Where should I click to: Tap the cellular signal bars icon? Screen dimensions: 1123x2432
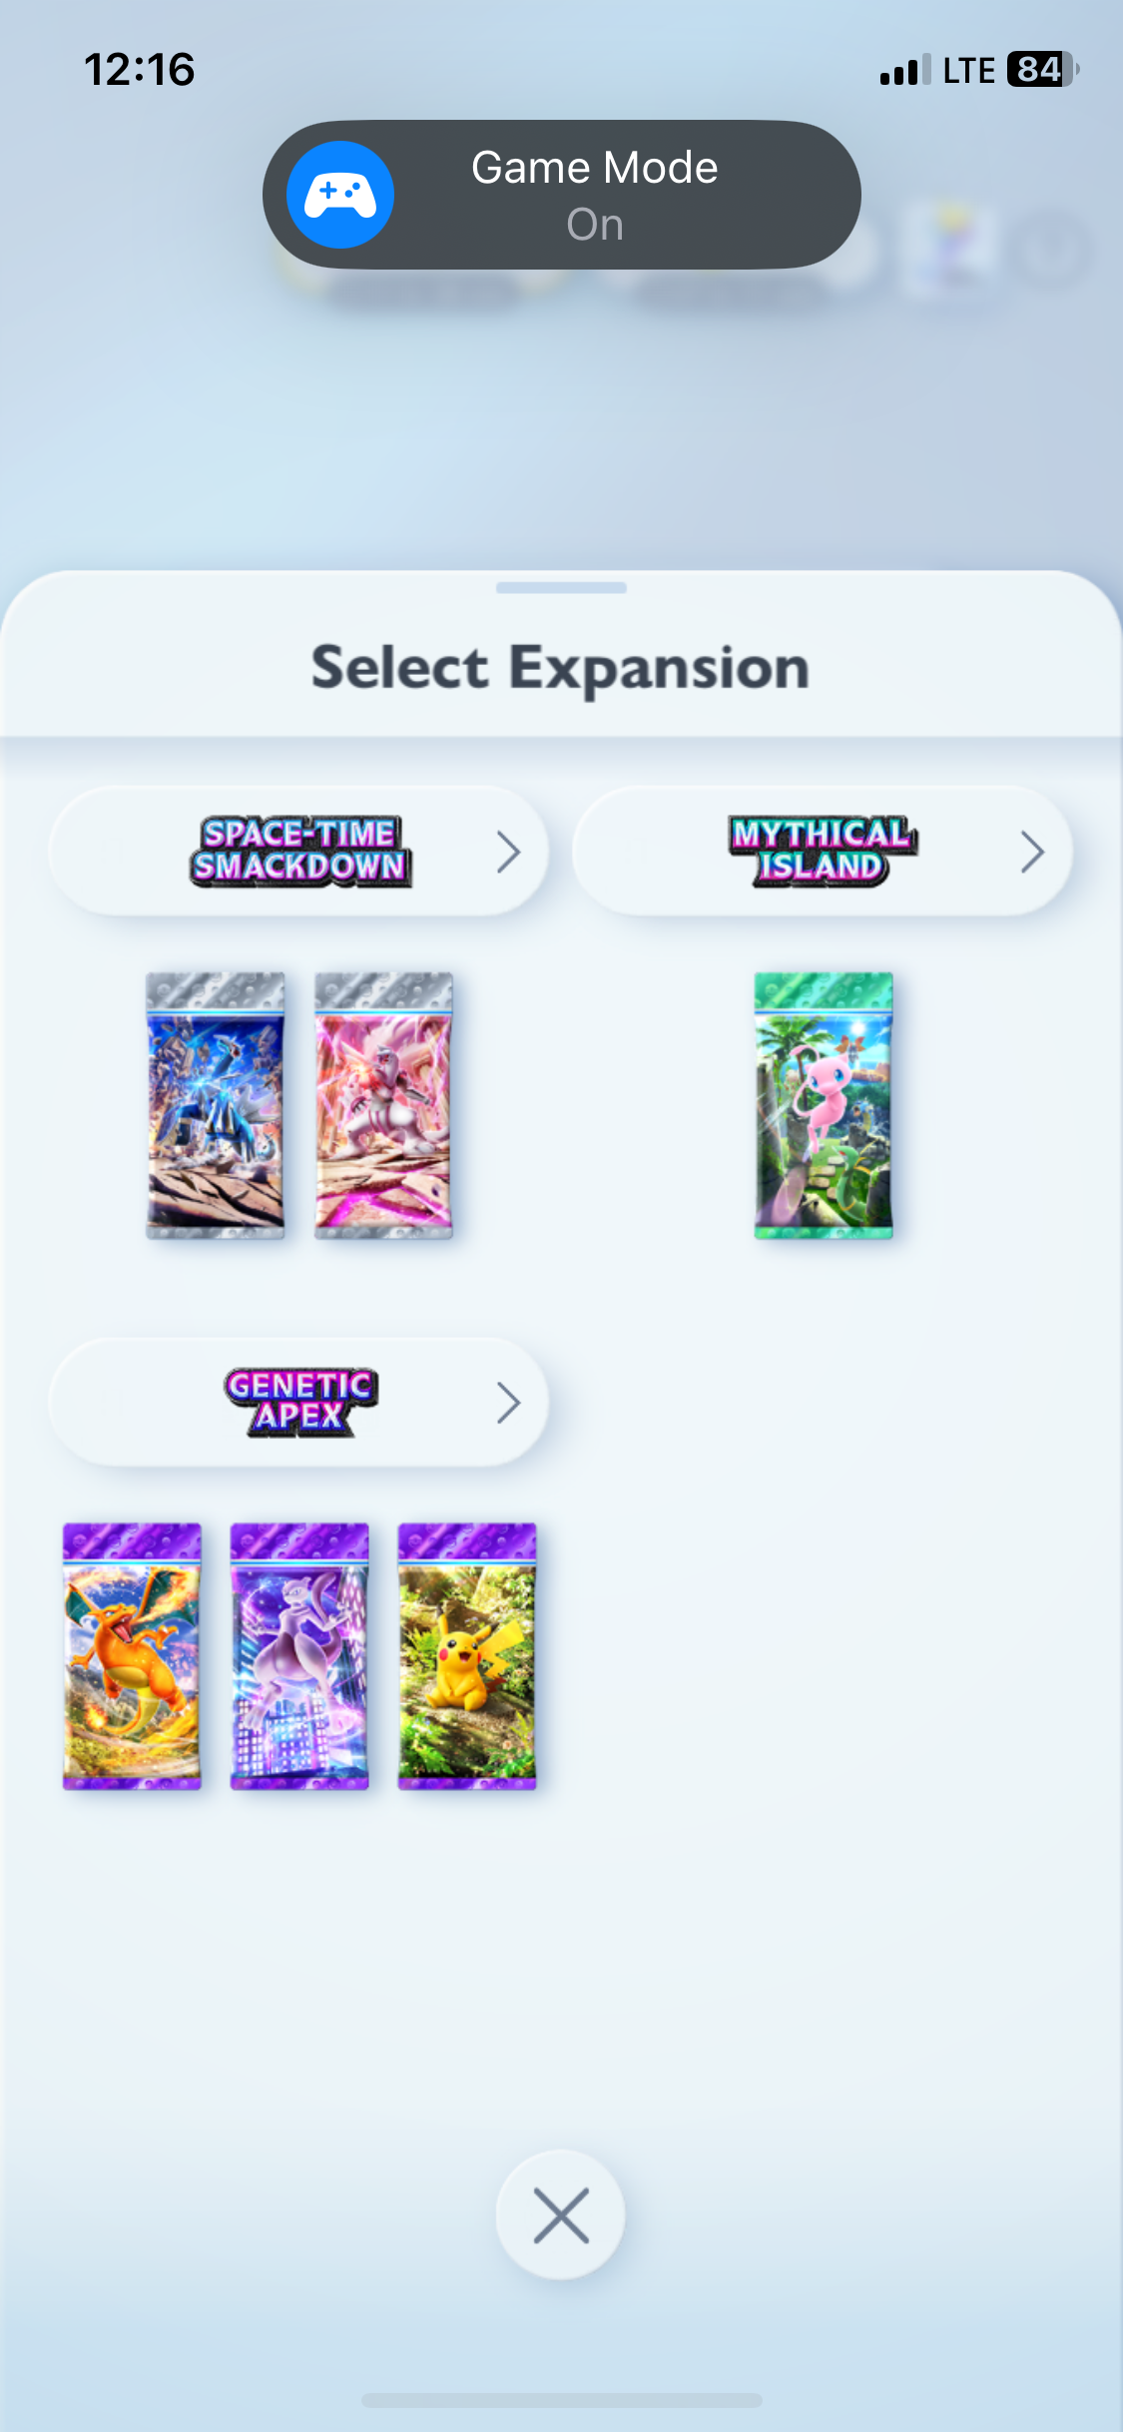click(905, 70)
